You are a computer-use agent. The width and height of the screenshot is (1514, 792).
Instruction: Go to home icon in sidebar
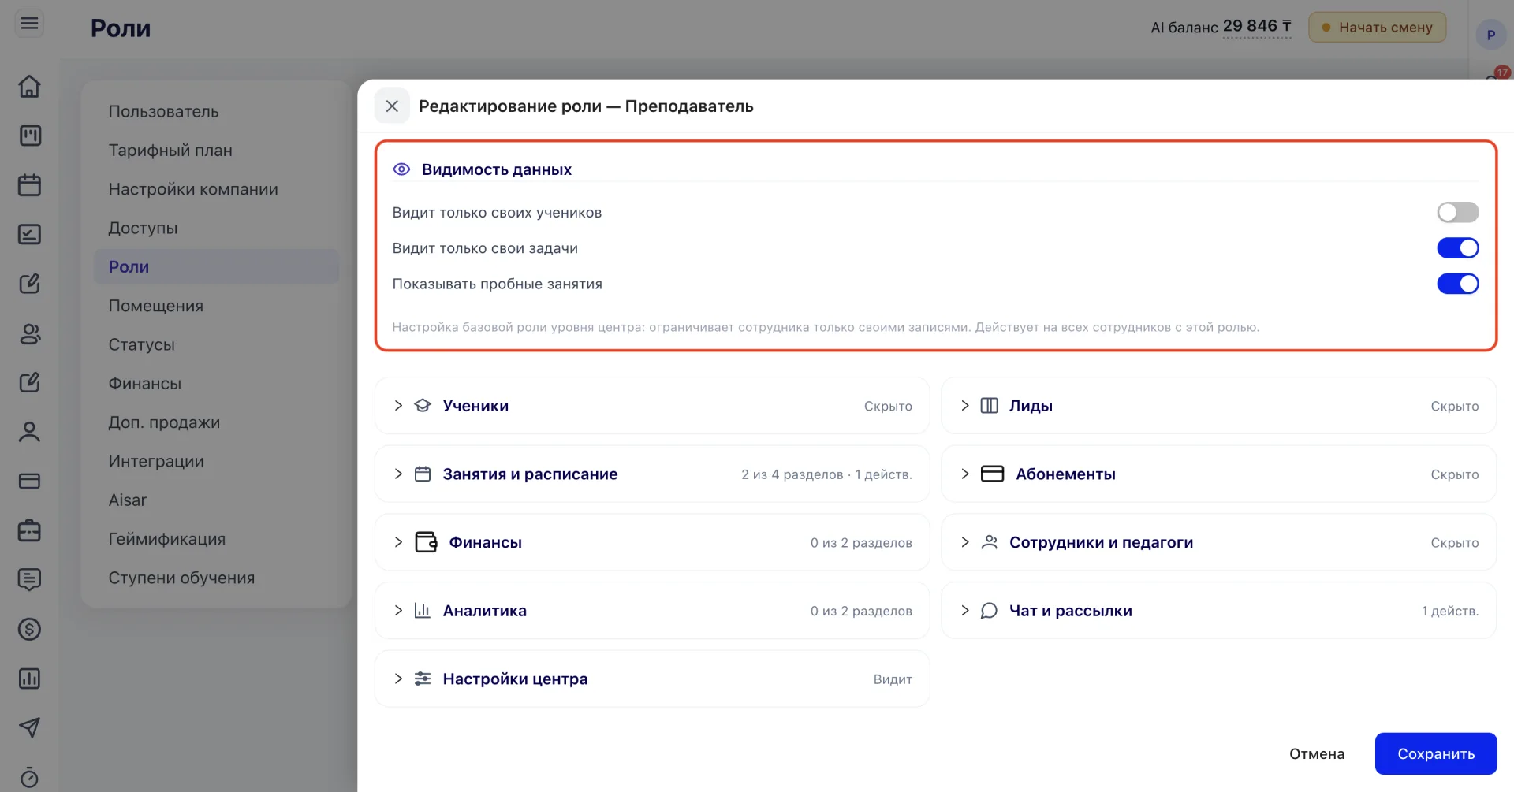[x=29, y=86]
